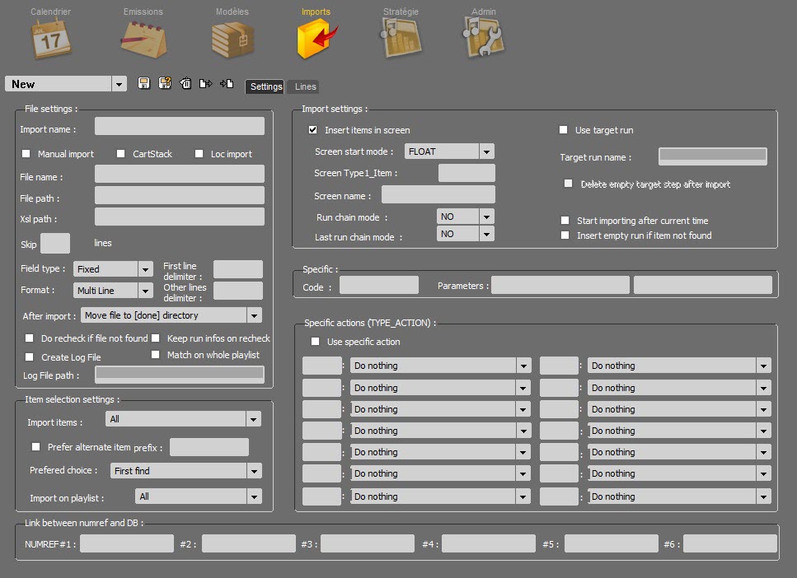The image size is (797, 578).
Task: Open the Stratégie module icon
Action: pyautogui.click(x=401, y=40)
